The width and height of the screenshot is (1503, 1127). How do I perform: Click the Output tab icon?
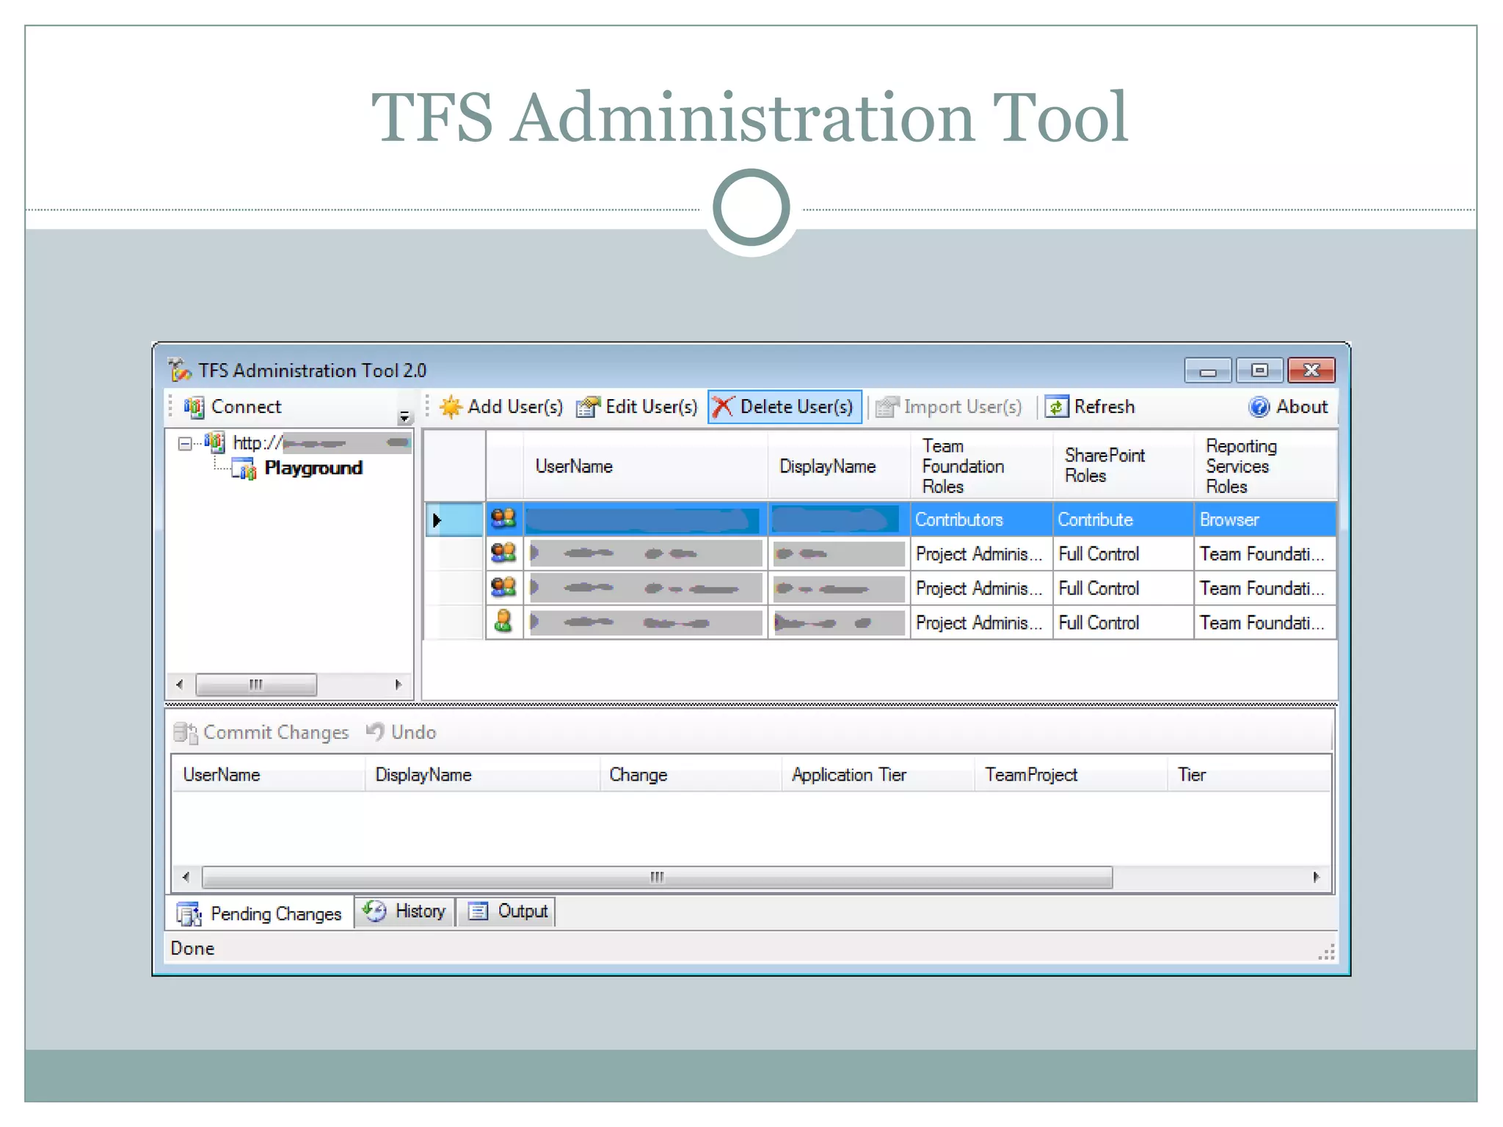pos(478,911)
